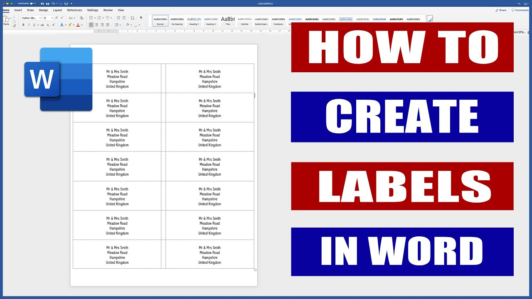
Task: Apply center text alignment
Action: (x=96, y=25)
